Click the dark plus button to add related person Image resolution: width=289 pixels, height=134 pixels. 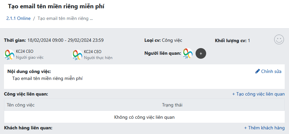tap(201, 53)
